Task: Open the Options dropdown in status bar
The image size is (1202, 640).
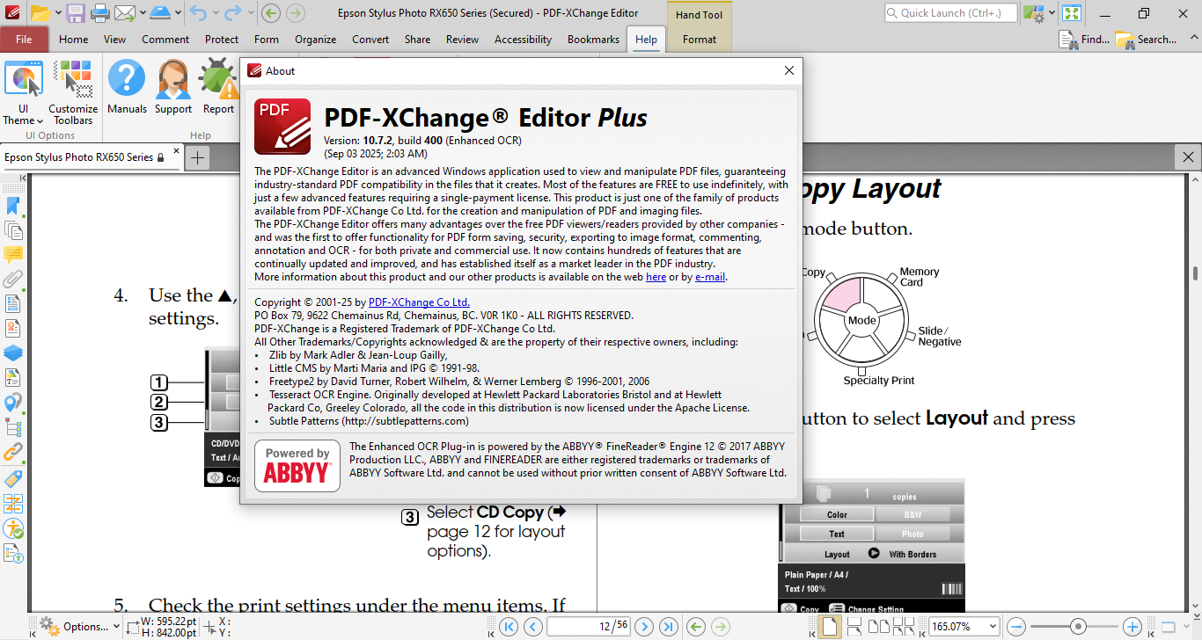Action: pyautogui.click(x=79, y=627)
